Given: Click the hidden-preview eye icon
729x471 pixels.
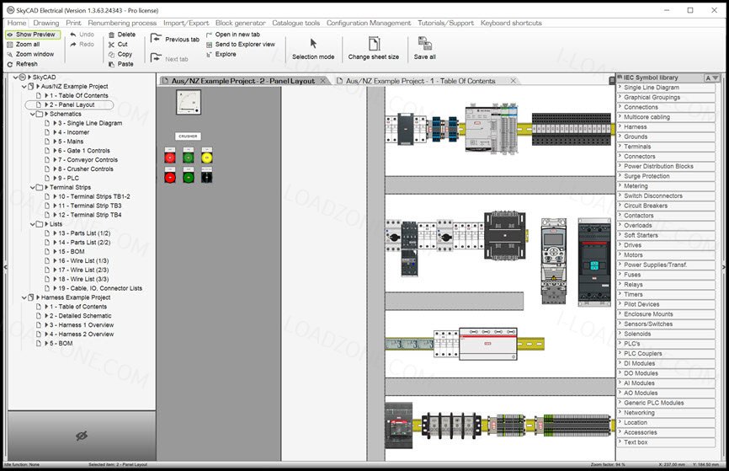Looking at the screenshot, I should click(82, 436).
